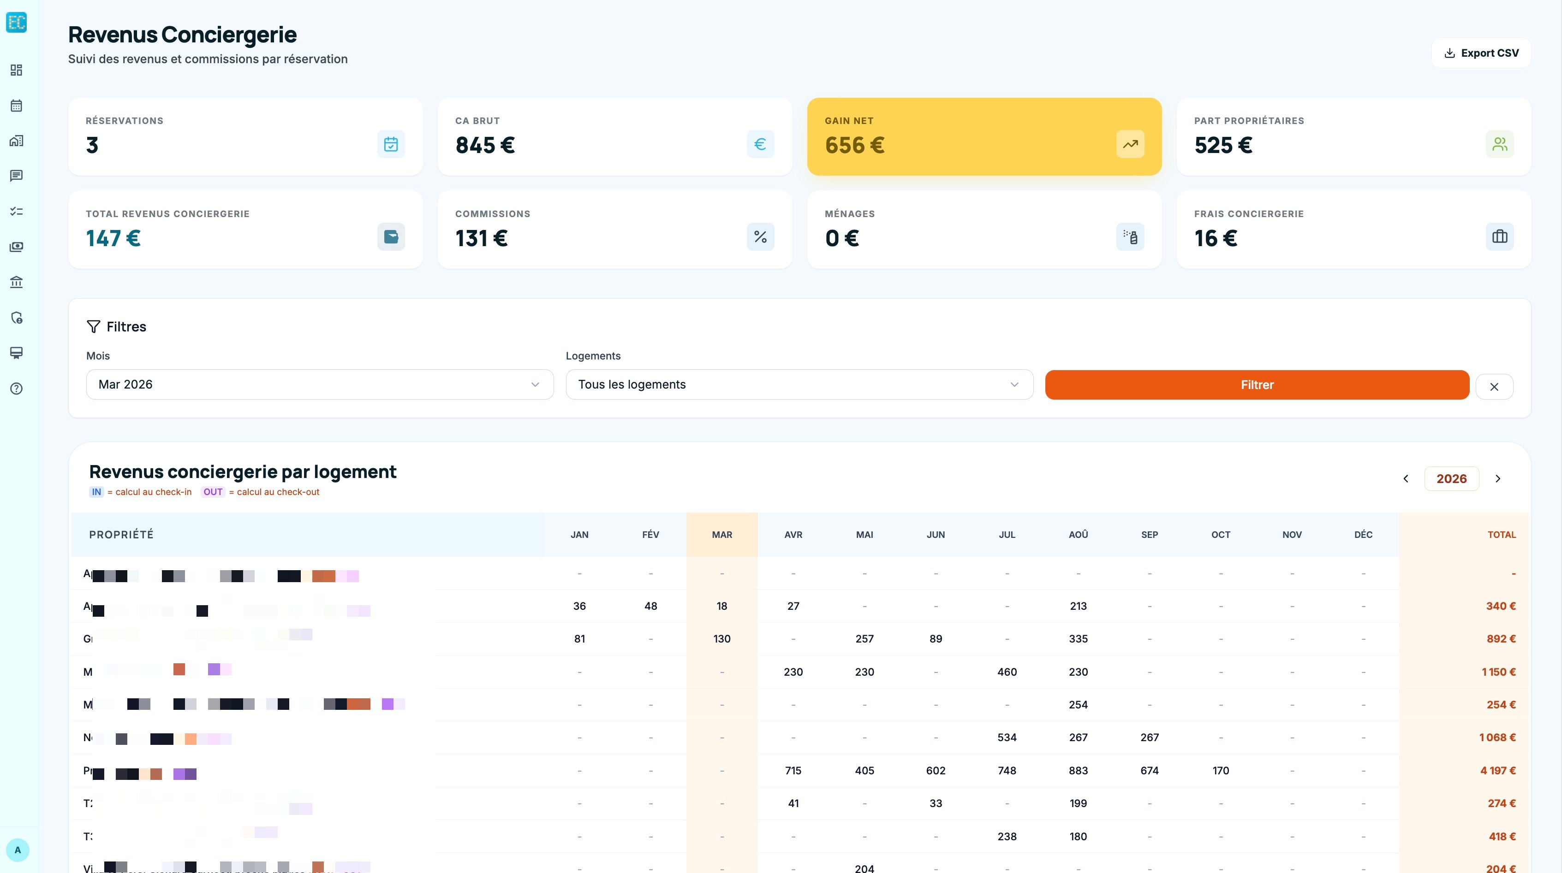Open the dashboard grid icon in sidebar
This screenshot has width=1562, height=873.
(x=16, y=70)
